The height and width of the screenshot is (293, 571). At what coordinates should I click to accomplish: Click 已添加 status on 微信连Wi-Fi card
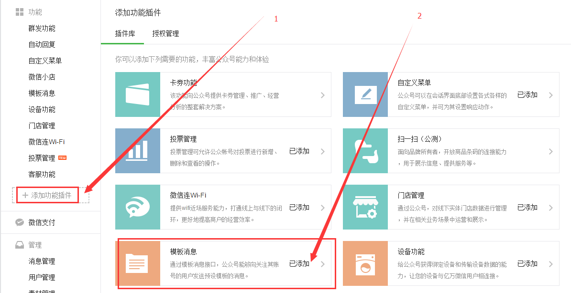pyautogui.click(x=299, y=208)
